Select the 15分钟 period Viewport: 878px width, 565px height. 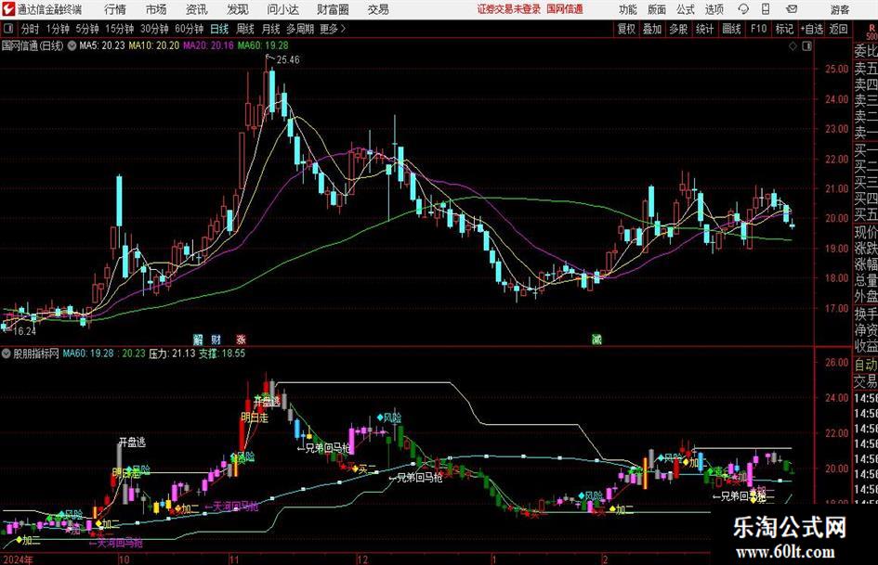pos(119,29)
